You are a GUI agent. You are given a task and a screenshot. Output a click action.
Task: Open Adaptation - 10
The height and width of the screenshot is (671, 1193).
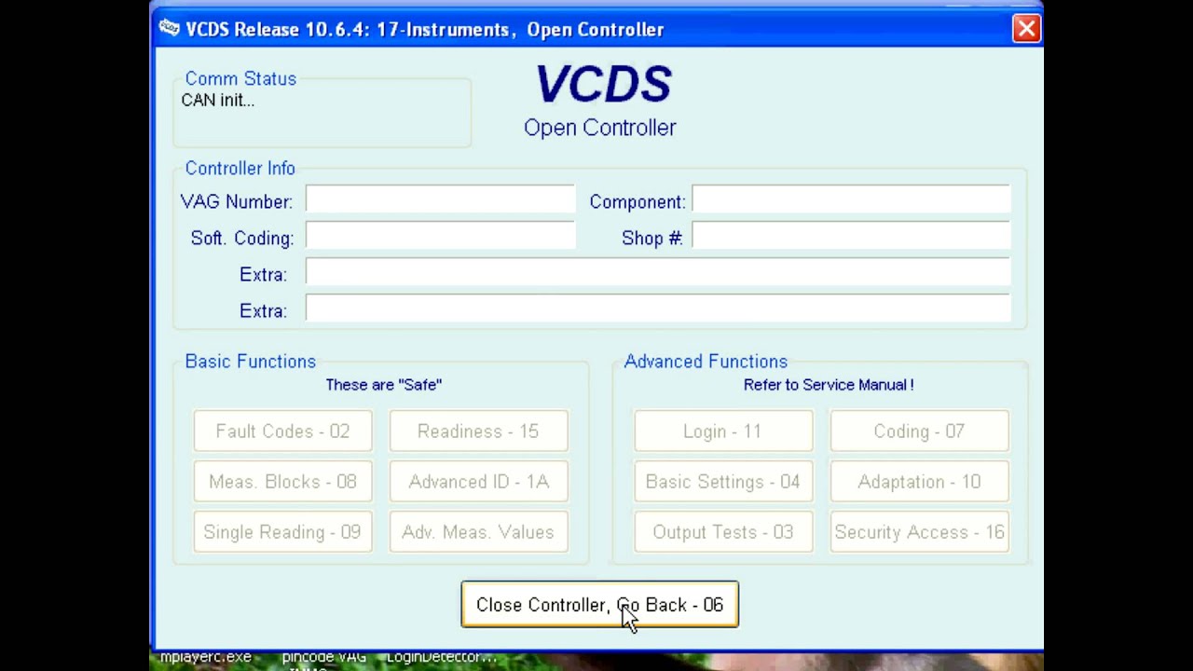[x=919, y=482]
